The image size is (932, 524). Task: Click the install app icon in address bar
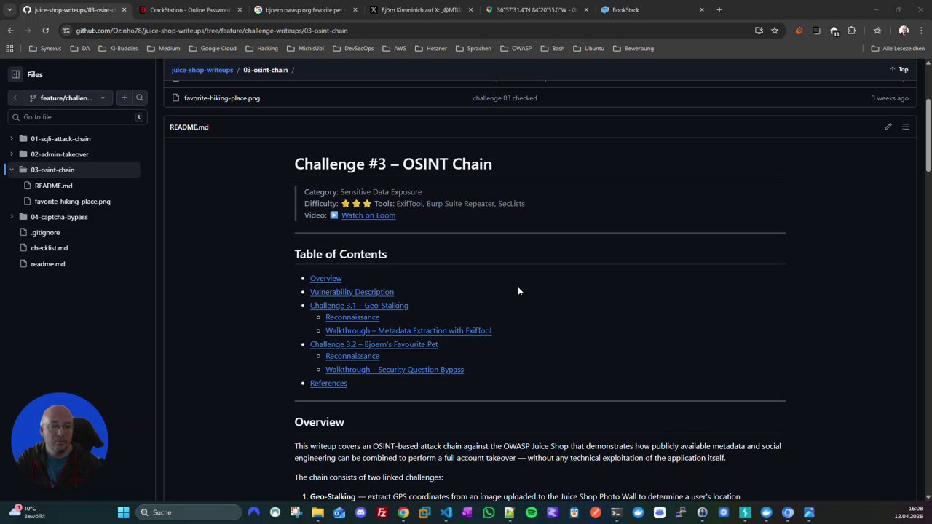coord(759,31)
